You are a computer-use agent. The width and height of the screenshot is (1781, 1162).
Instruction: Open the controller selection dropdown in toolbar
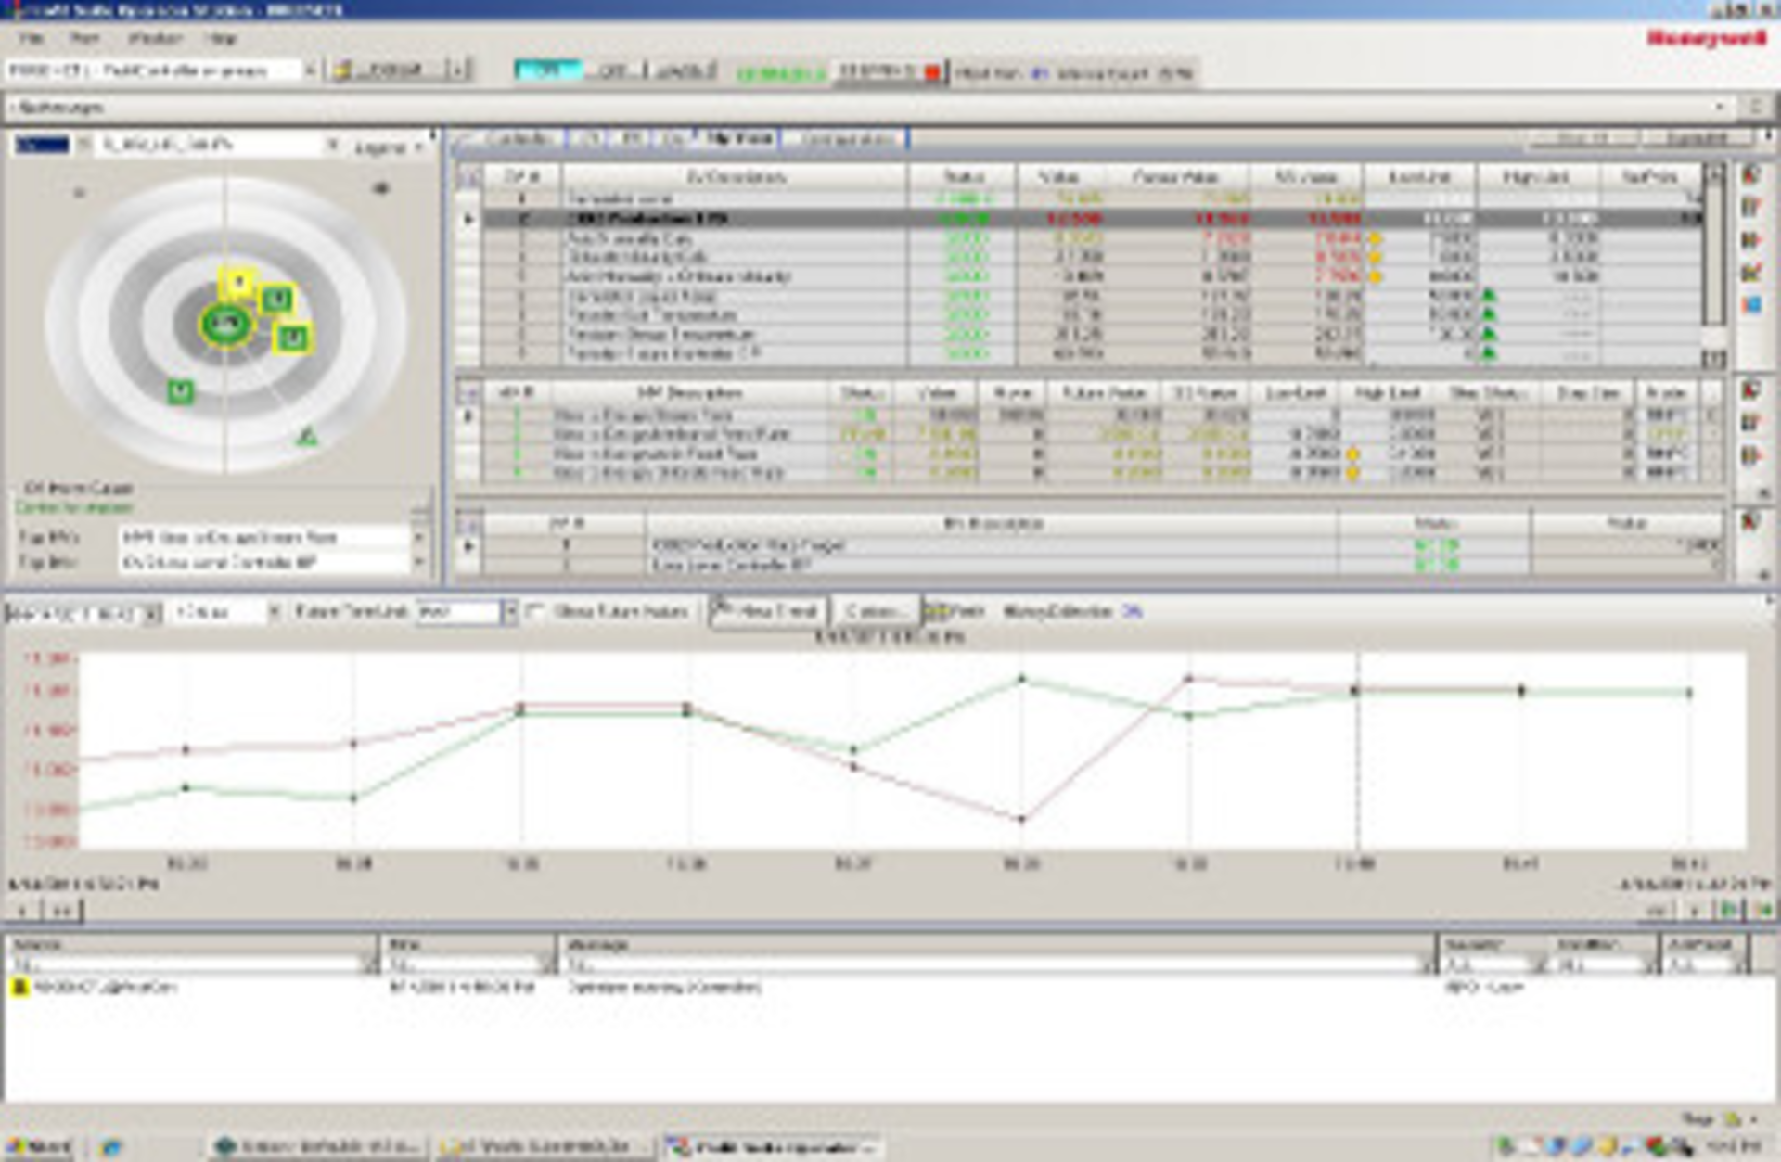tap(309, 70)
